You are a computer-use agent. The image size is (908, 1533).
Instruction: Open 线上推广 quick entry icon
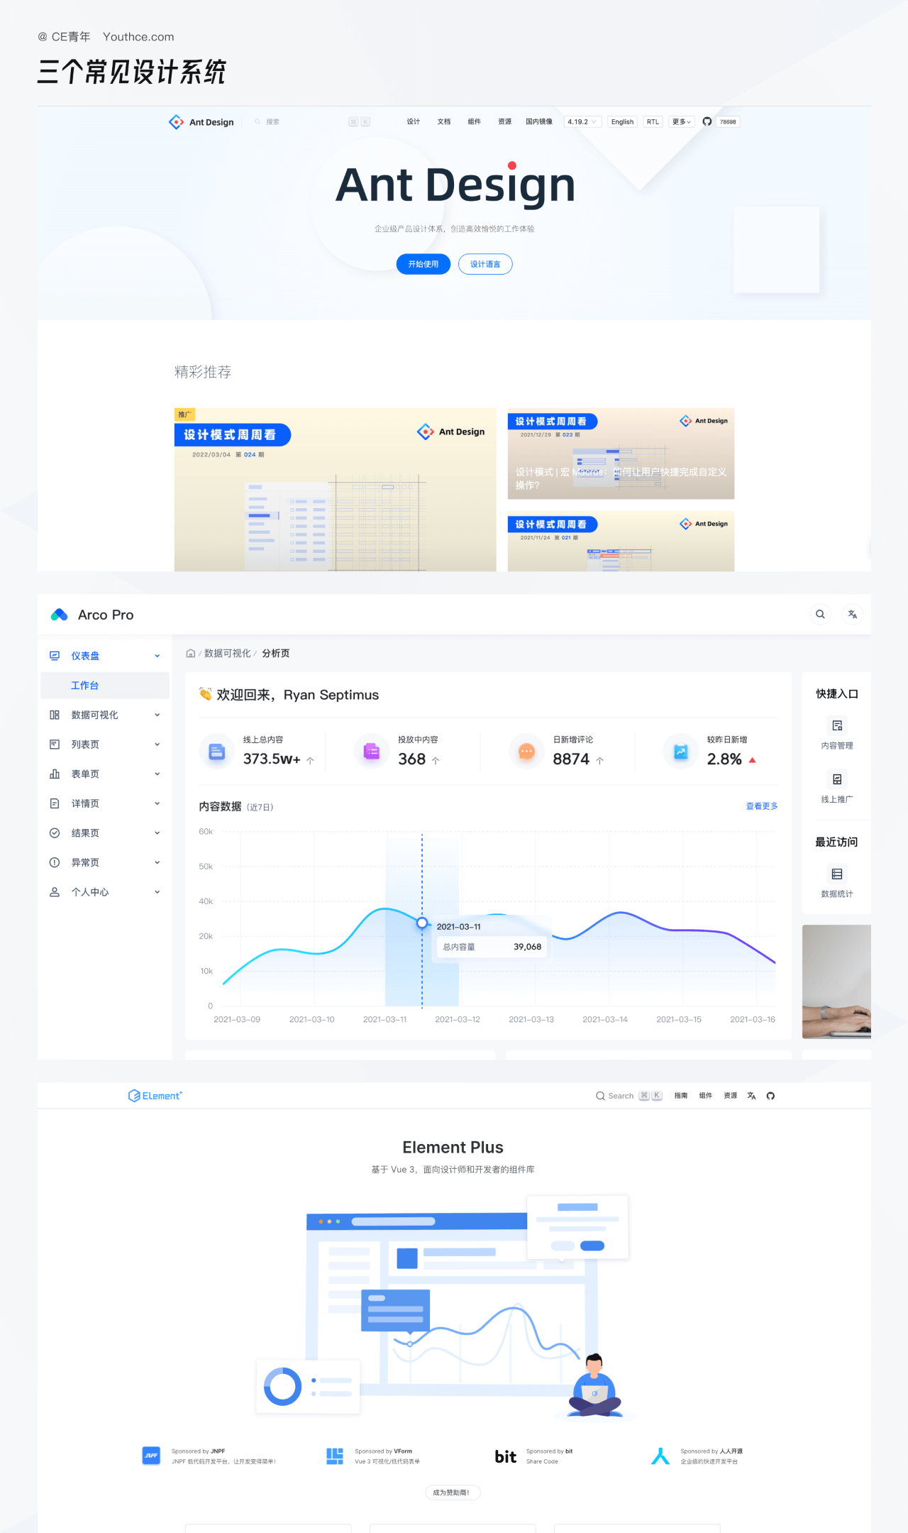pyautogui.click(x=837, y=780)
